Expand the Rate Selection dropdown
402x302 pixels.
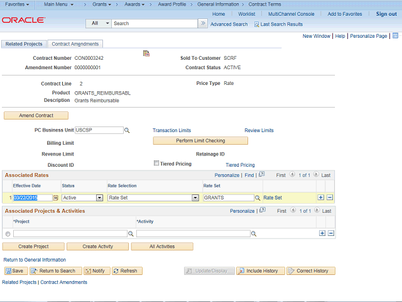[195, 198]
